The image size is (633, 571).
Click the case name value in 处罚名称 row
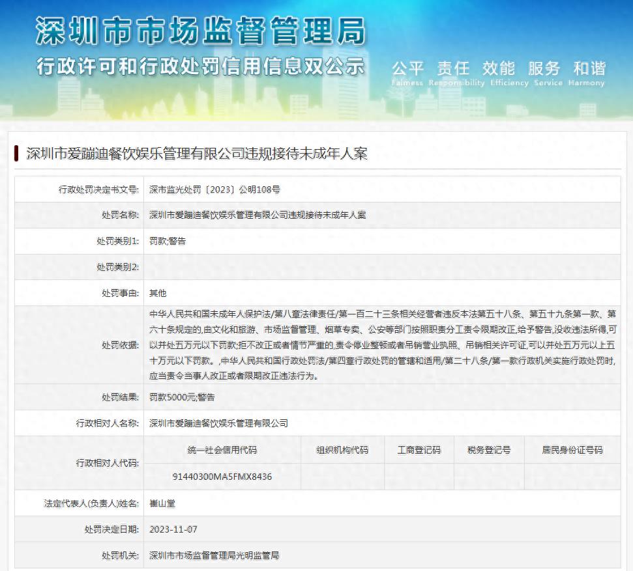pos(258,215)
